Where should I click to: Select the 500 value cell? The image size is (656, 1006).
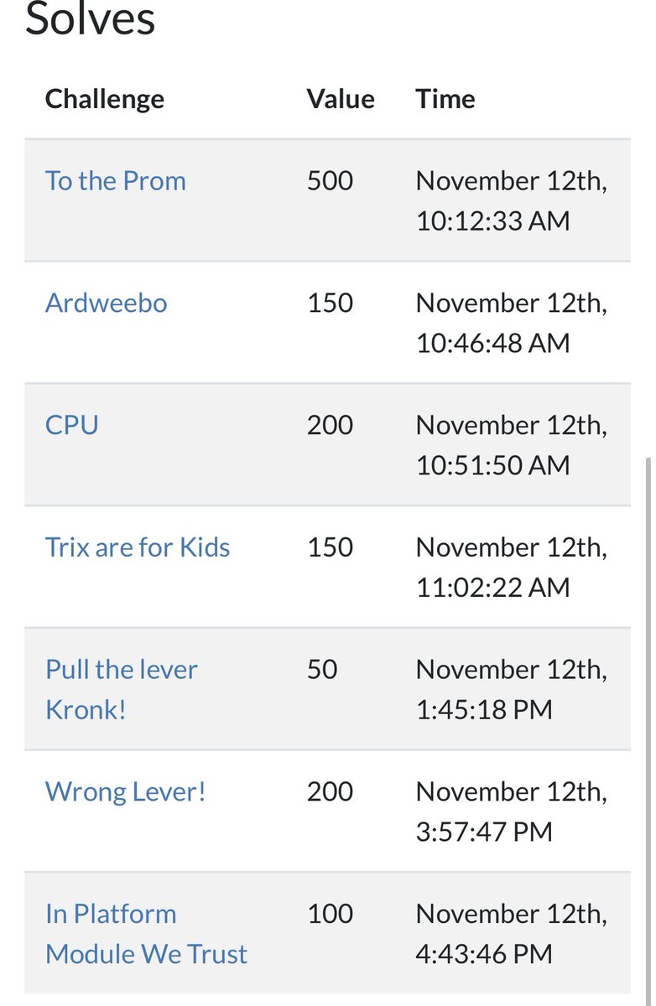pos(331,181)
